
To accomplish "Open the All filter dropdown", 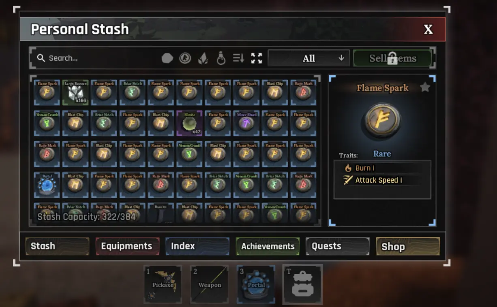I will pos(309,58).
